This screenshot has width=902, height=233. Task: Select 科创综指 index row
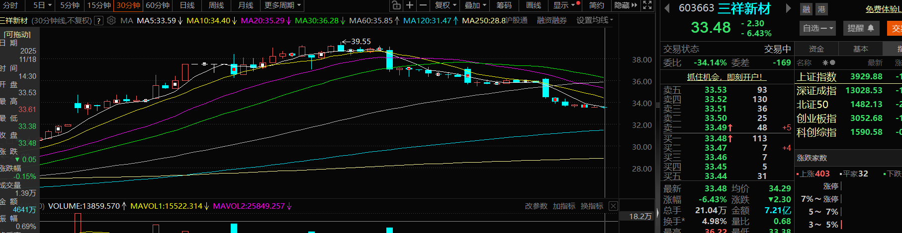848,132
